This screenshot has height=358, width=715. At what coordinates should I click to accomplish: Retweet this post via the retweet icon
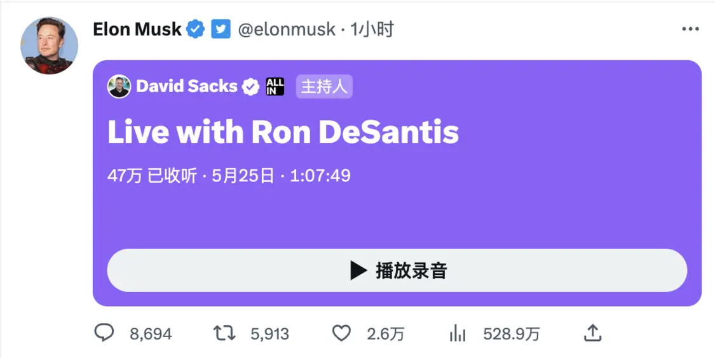point(224,333)
